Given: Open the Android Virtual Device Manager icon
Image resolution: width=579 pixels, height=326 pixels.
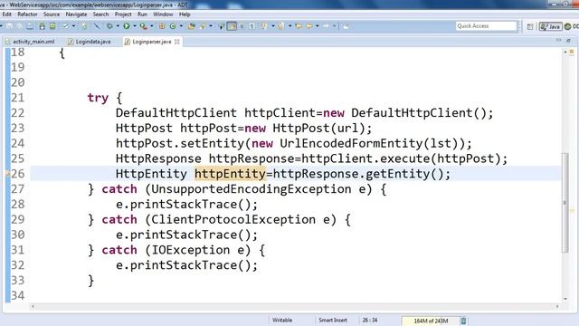Looking at the screenshot, I should click(x=52, y=26).
